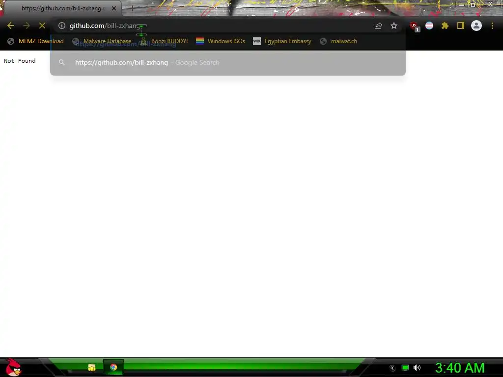Switch to the Chrome taskbar button
Screen dimensions: 503x377
[x=113, y=367]
